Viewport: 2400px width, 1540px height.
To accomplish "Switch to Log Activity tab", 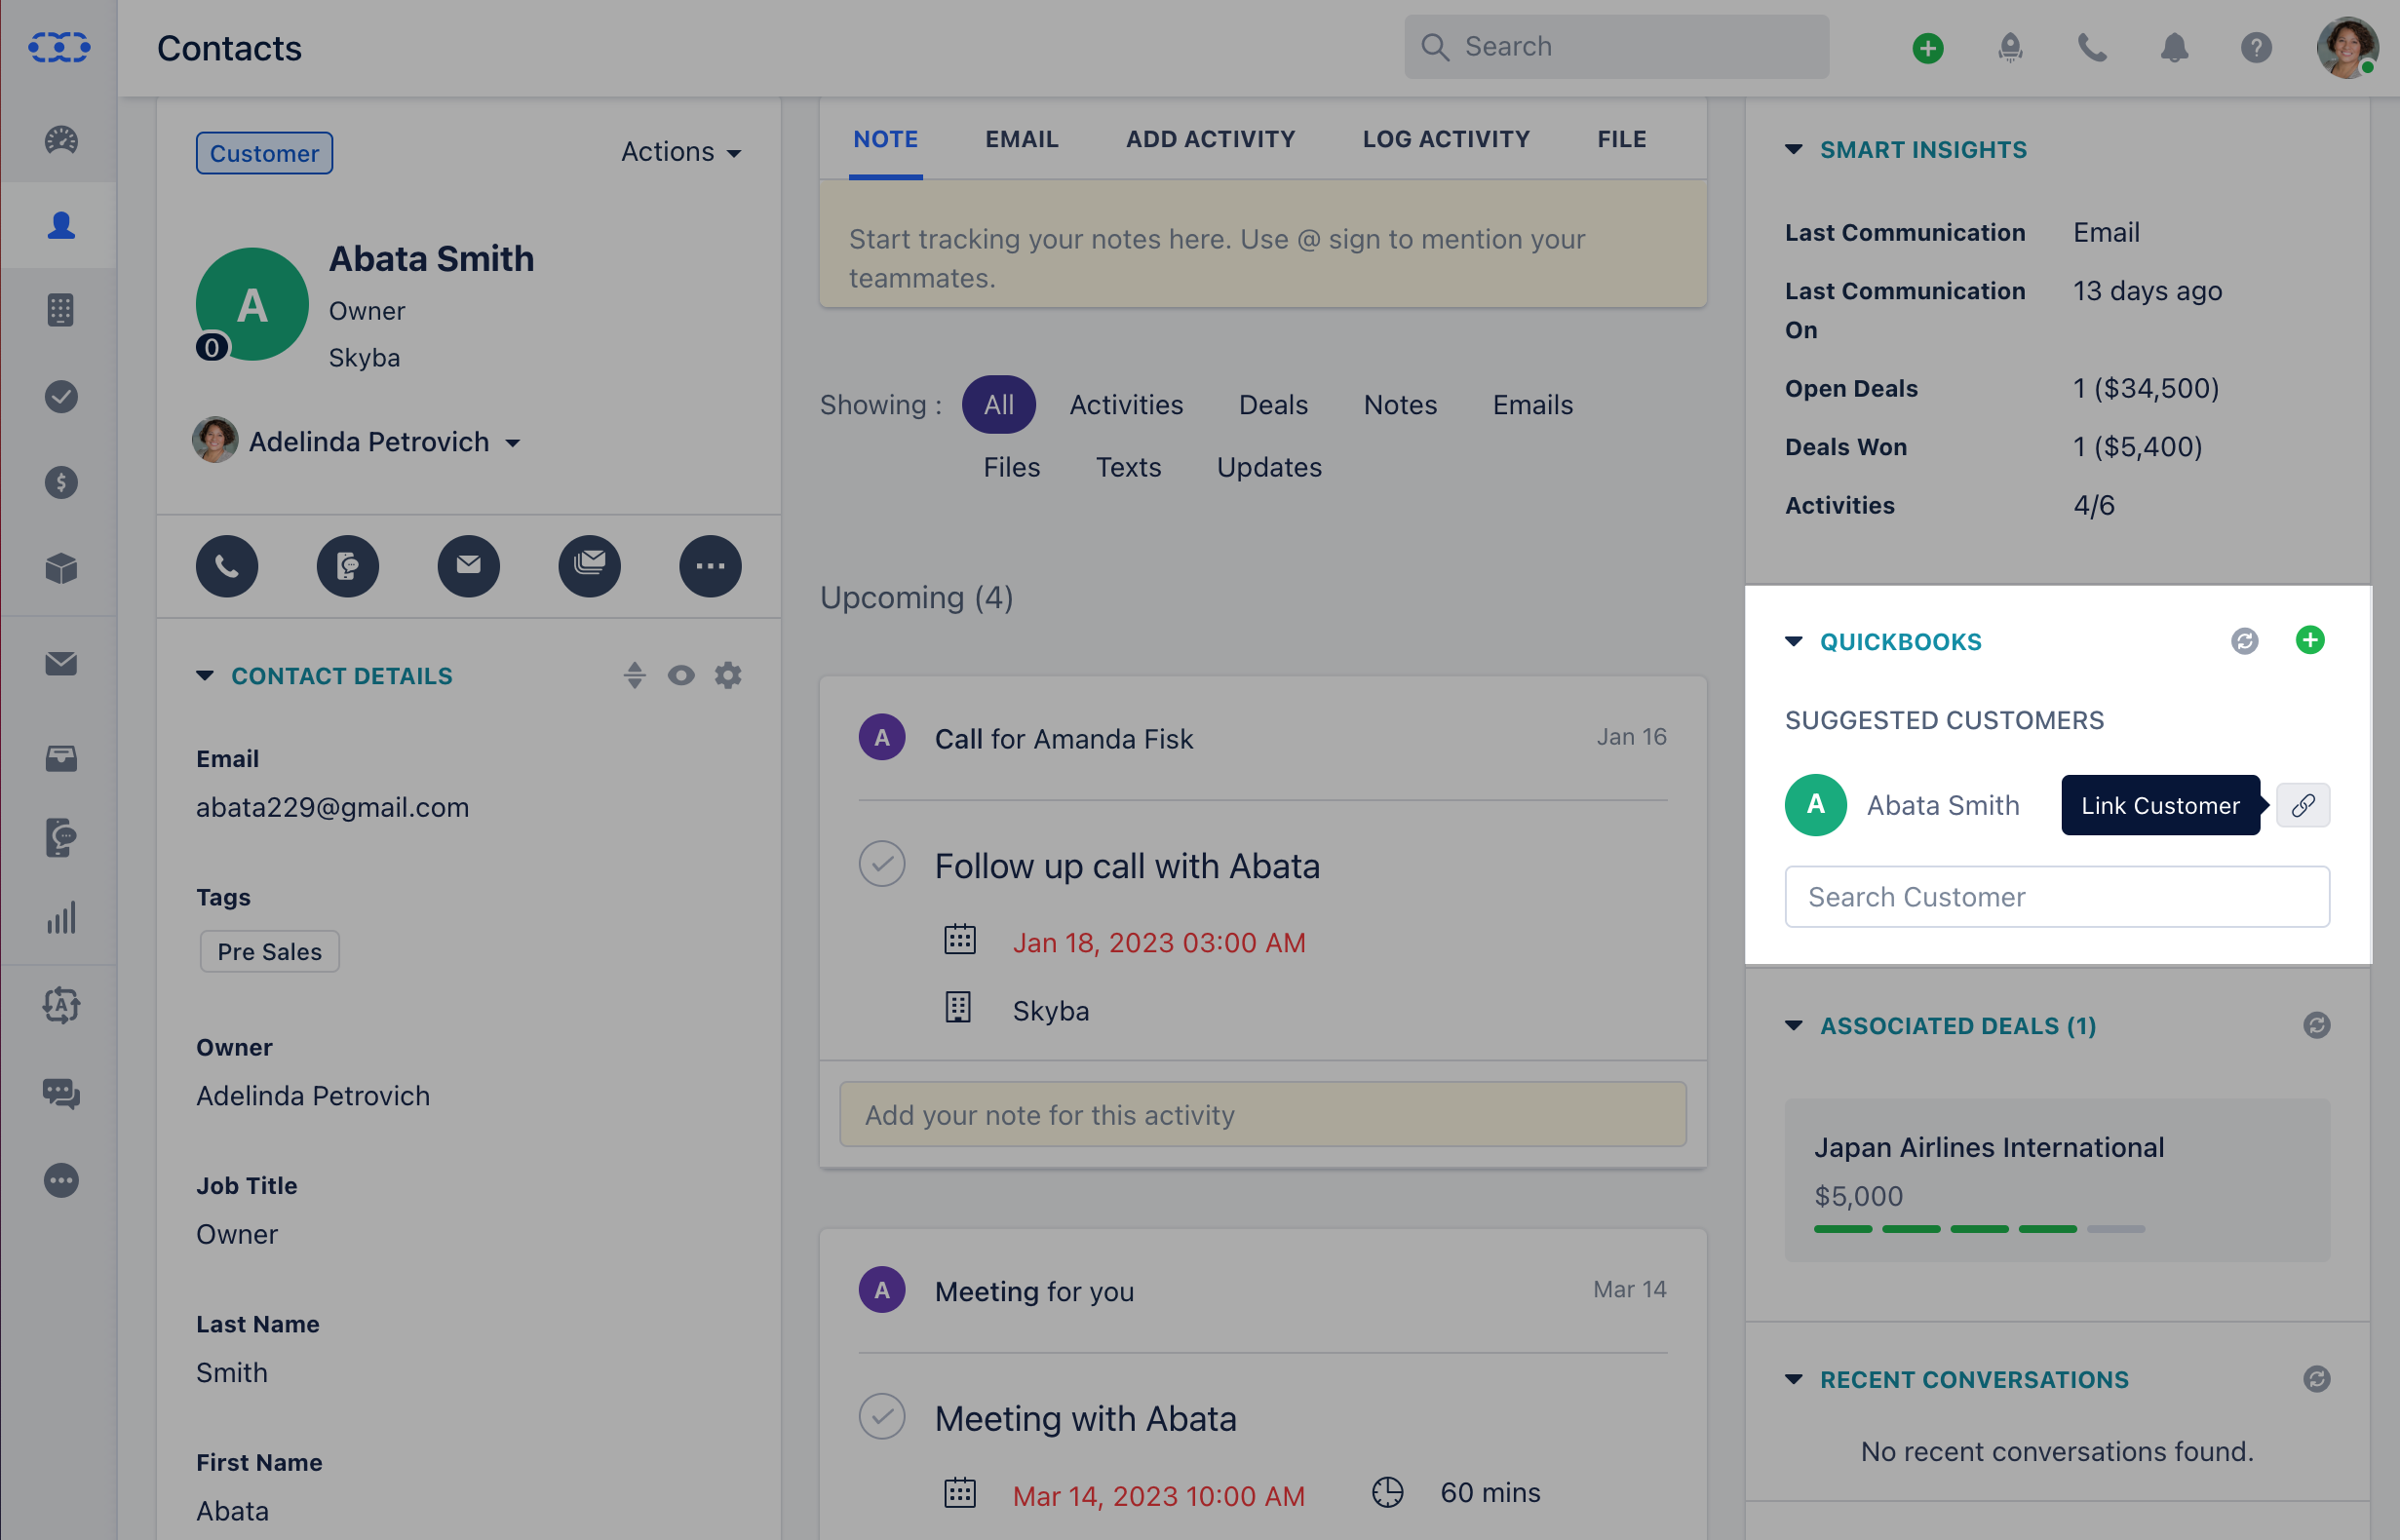I will 1446,139.
